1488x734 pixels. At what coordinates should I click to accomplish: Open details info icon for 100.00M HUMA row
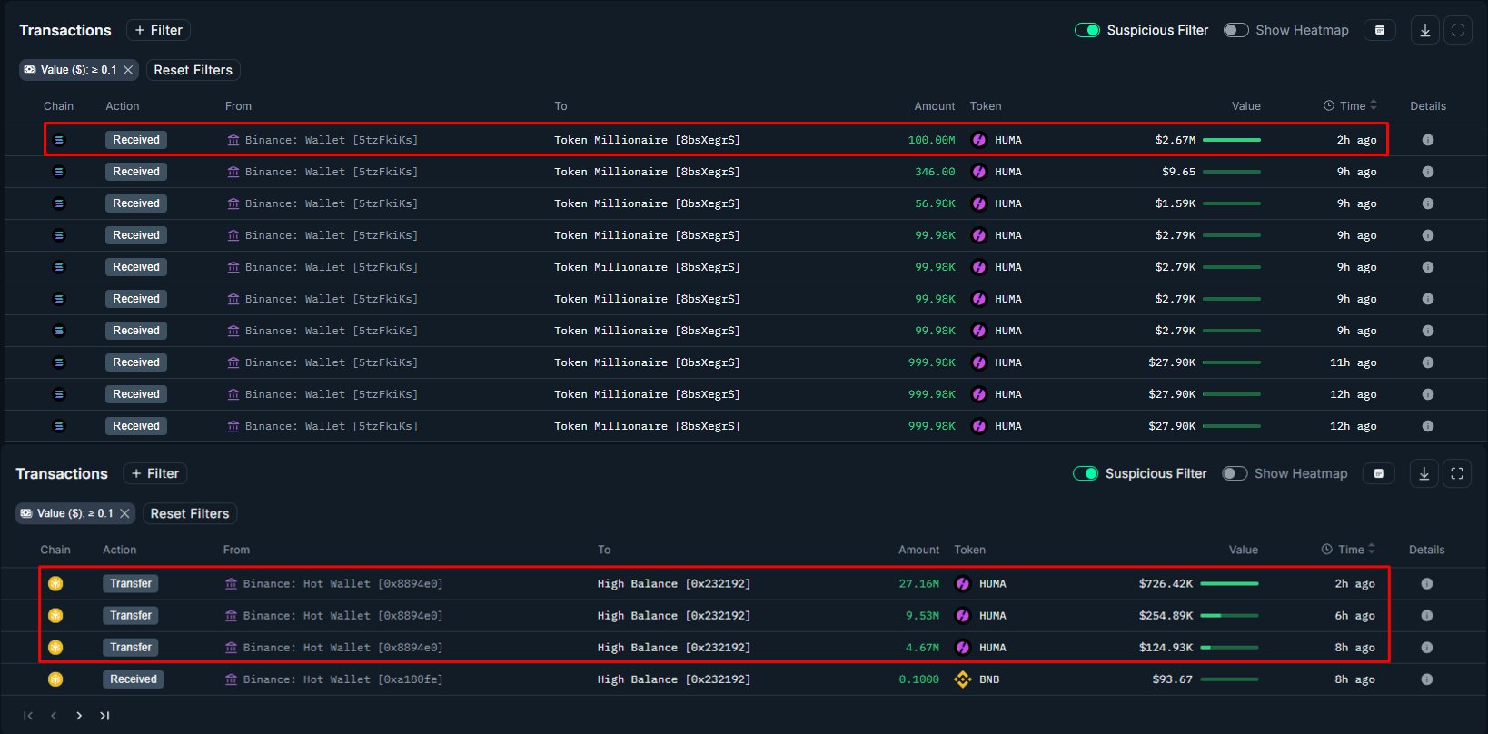click(1428, 140)
